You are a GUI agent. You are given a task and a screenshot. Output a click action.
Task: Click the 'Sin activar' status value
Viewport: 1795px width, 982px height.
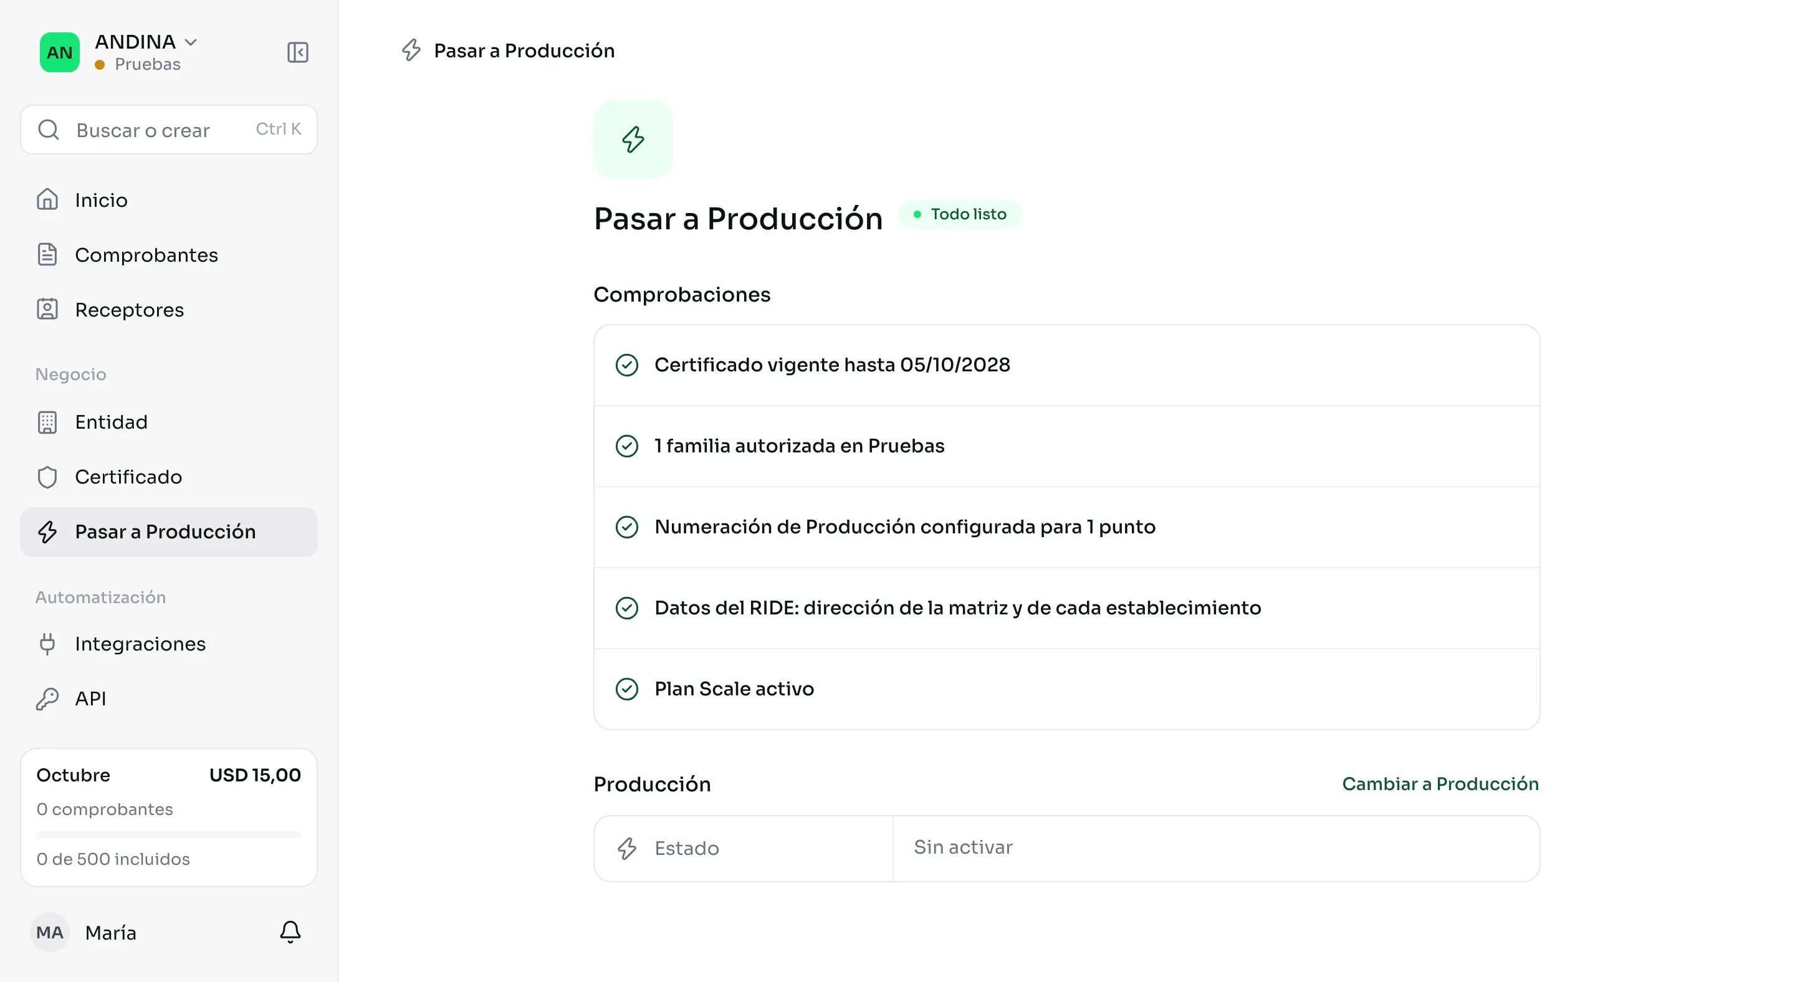[963, 847]
